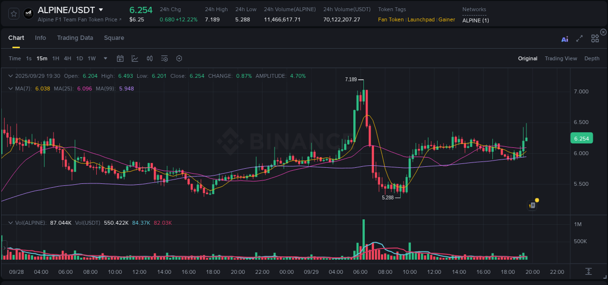Switch the chart to Trading View mode
The image size is (608, 285).
pos(561,58)
